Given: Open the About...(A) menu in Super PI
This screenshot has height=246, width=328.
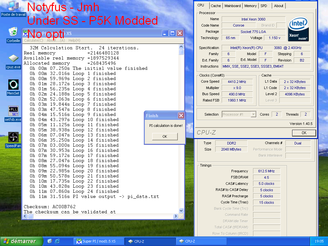Looking at the screenshot, I should (56, 40).
